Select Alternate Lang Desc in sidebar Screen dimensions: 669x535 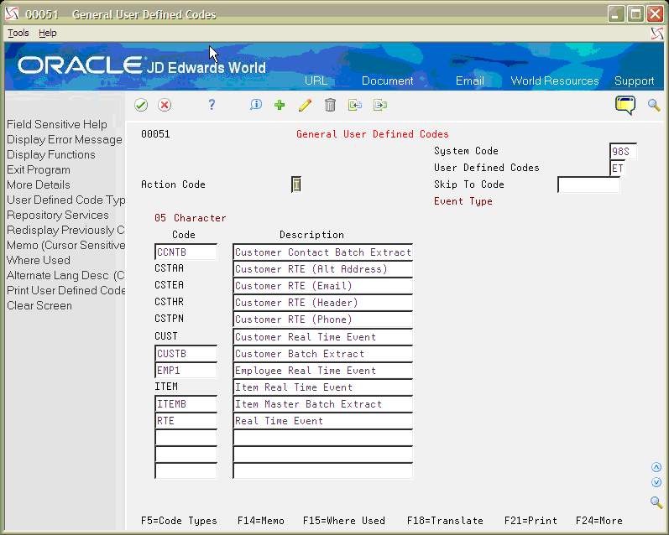65,275
